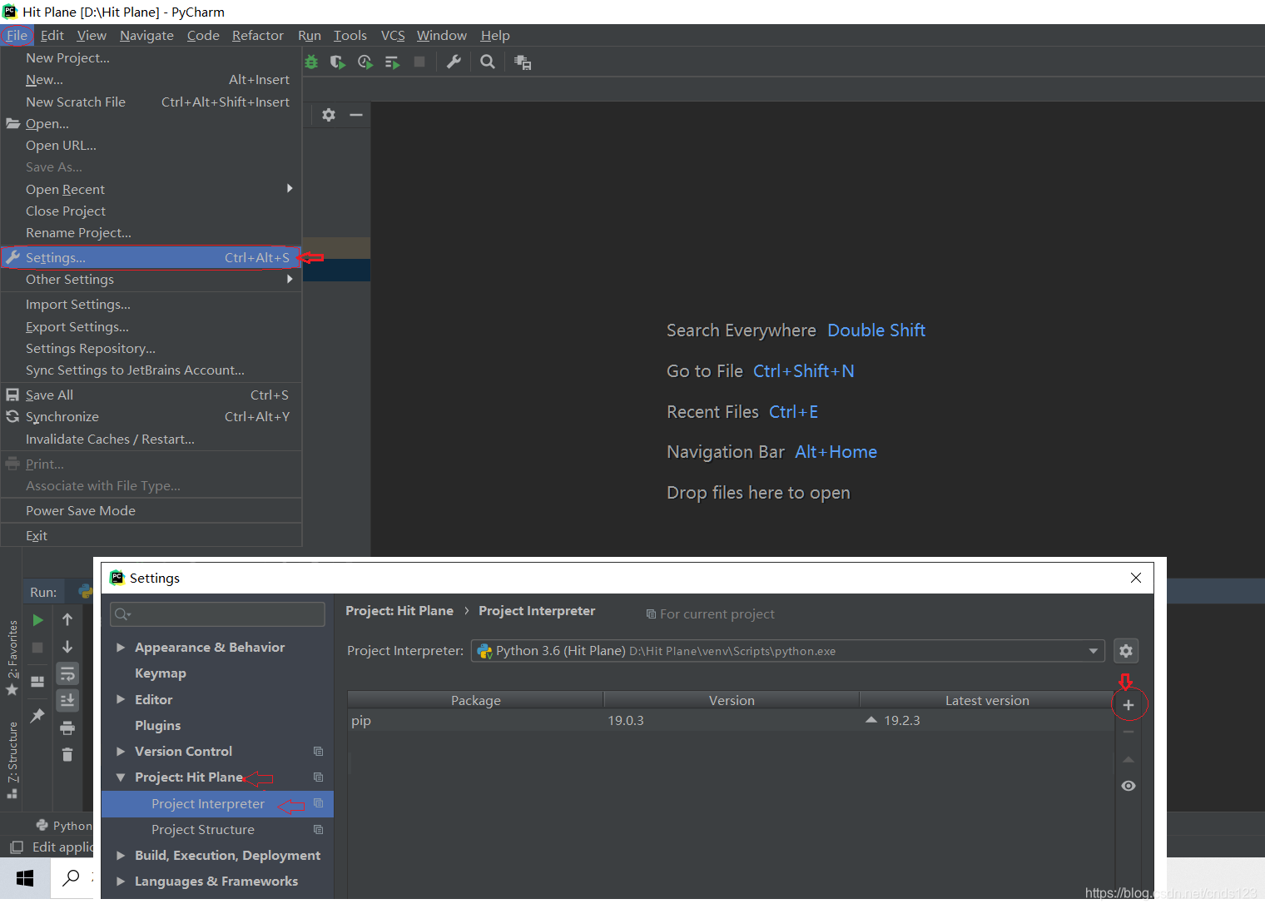Click Stop square in Run panel
1265x909 pixels.
(37, 648)
